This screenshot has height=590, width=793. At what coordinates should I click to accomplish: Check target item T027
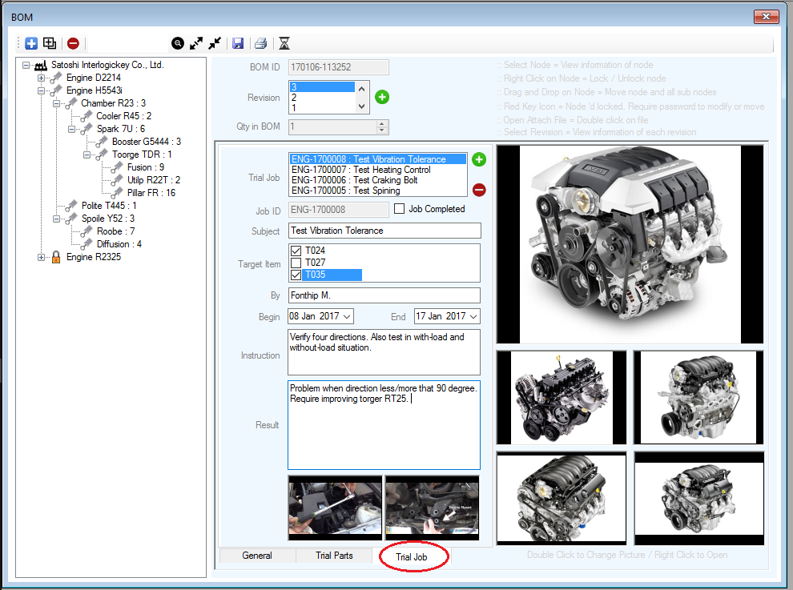coord(296,263)
